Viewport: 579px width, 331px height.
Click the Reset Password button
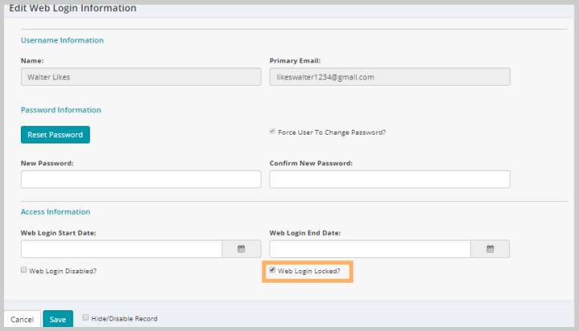click(x=55, y=135)
